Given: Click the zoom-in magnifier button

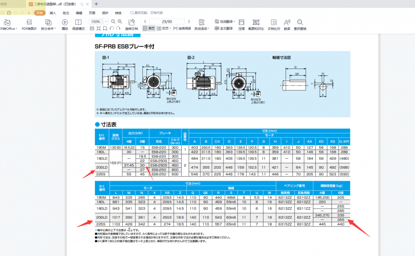Looking at the screenshot, I should (x=119, y=21).
